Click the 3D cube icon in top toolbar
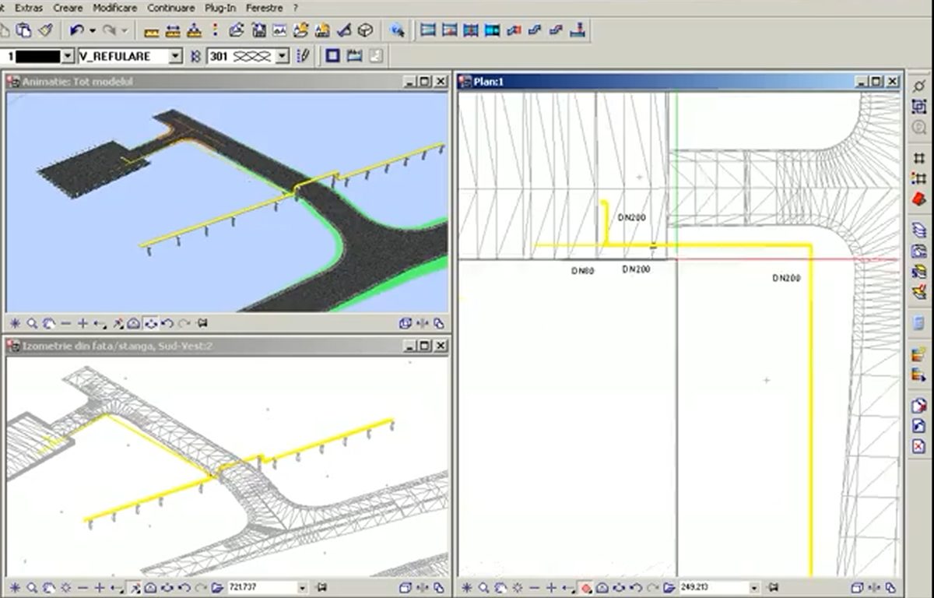Screen dimensions: 934x598 [x=365, y=30]
